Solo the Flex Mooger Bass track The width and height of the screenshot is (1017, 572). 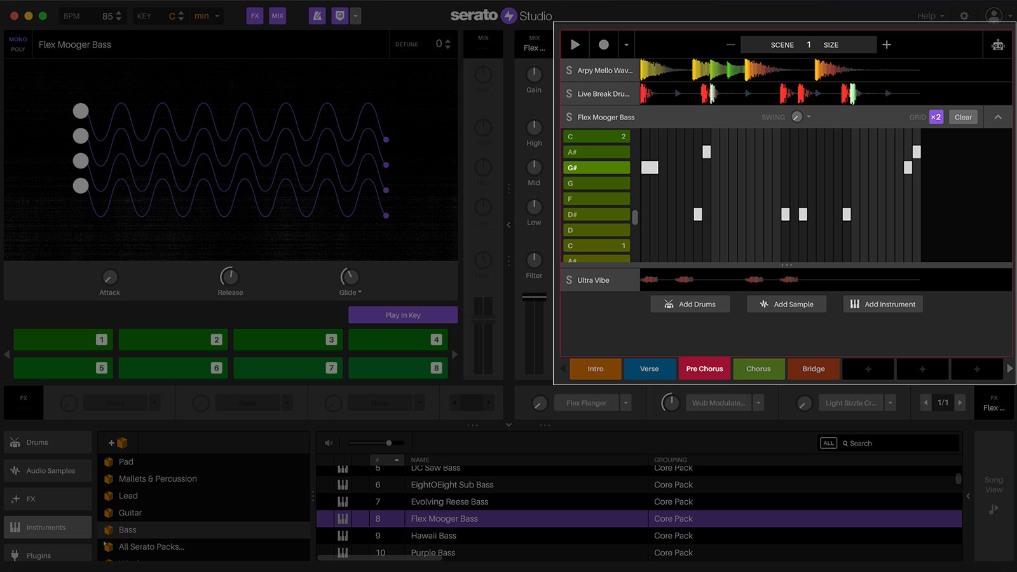point(569,117)
